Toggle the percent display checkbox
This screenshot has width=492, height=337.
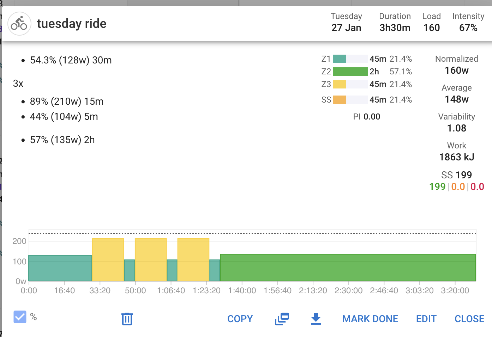pos(20,317)
